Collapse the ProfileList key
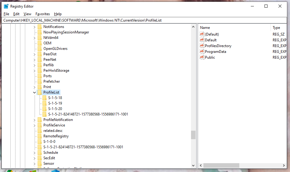This screenshot has height=172, width=290. pos(34,92)
